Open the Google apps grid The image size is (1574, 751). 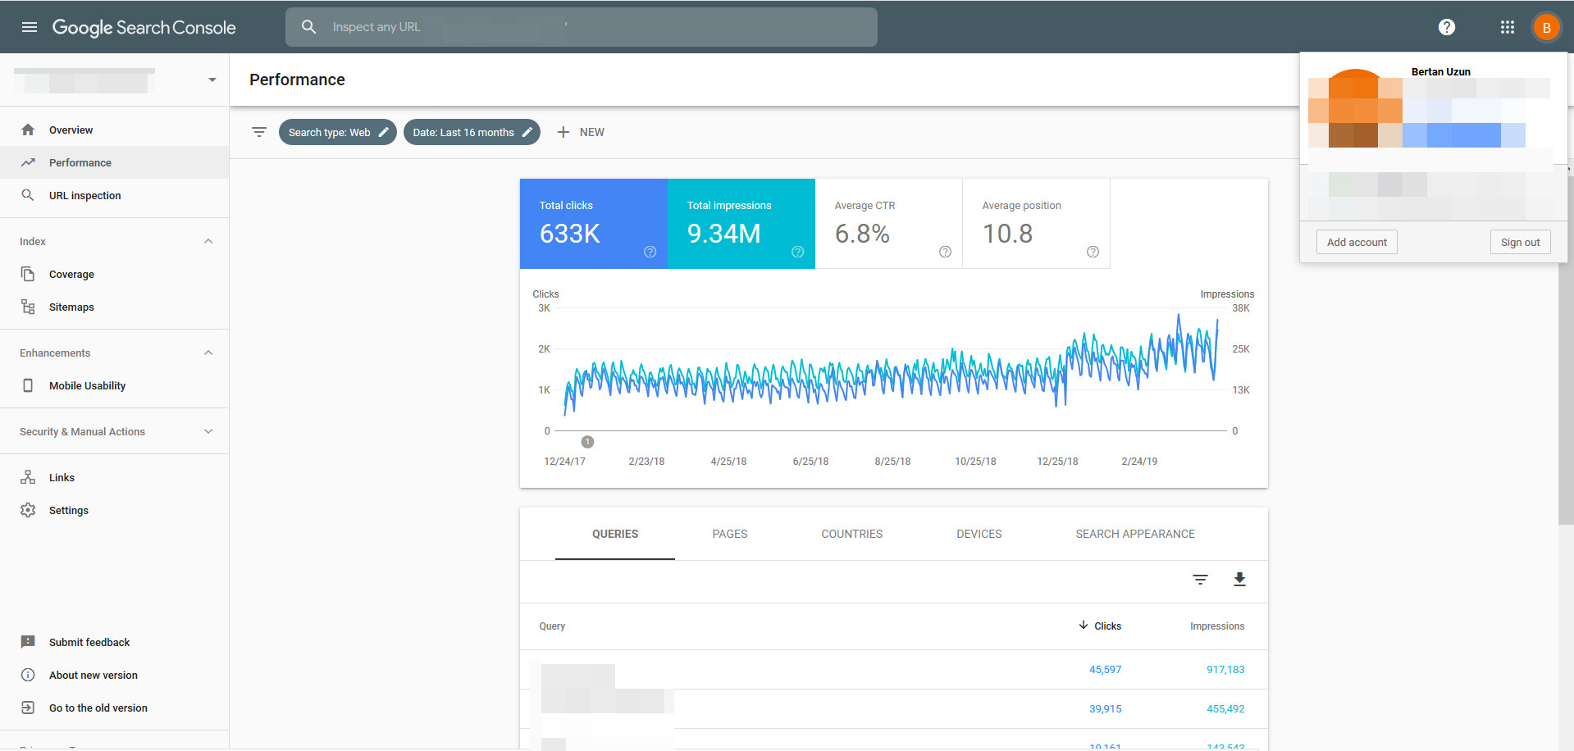[1508, 27]
